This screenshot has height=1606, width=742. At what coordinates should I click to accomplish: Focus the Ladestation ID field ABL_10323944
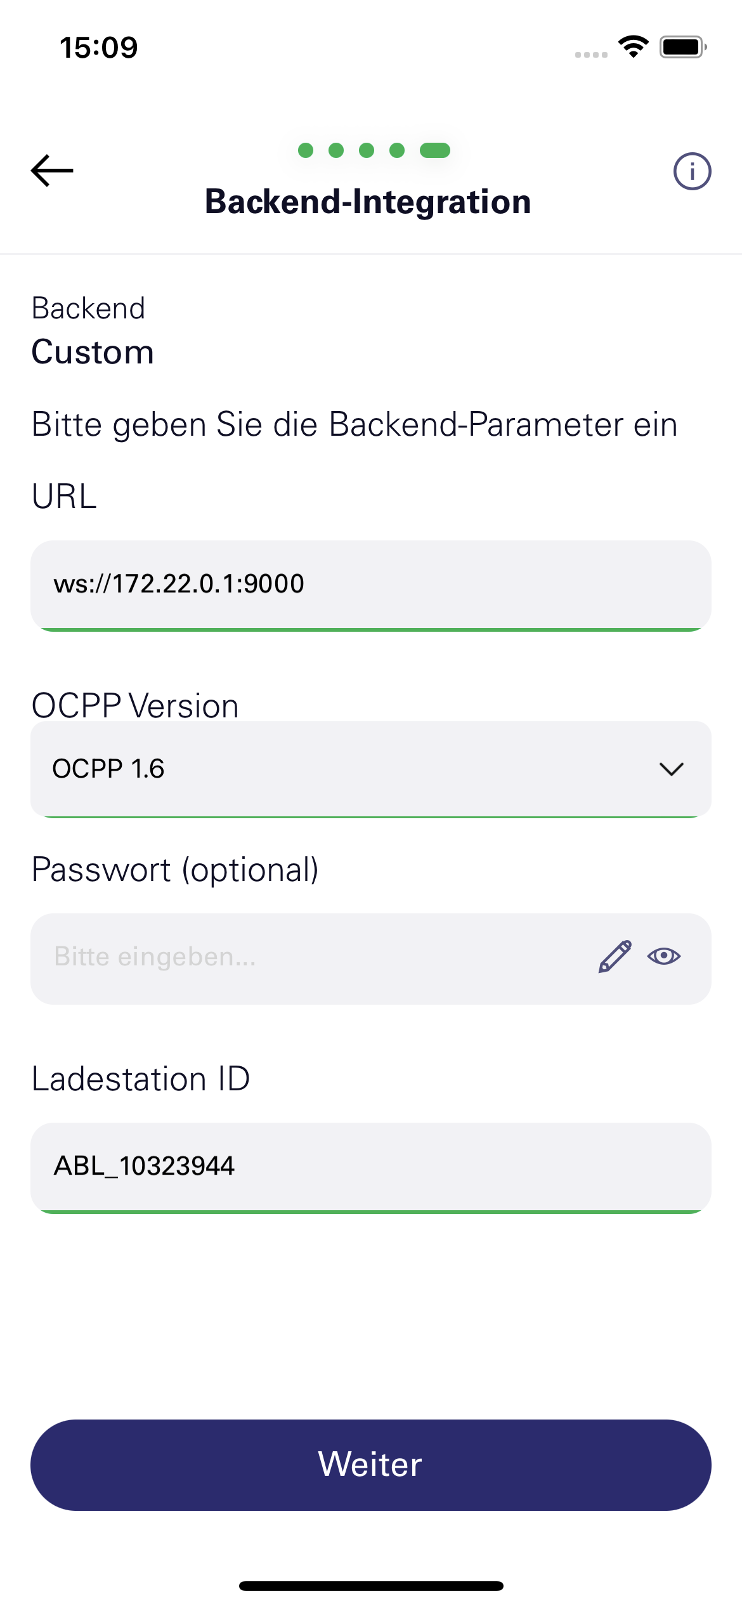click(371, 1168)
